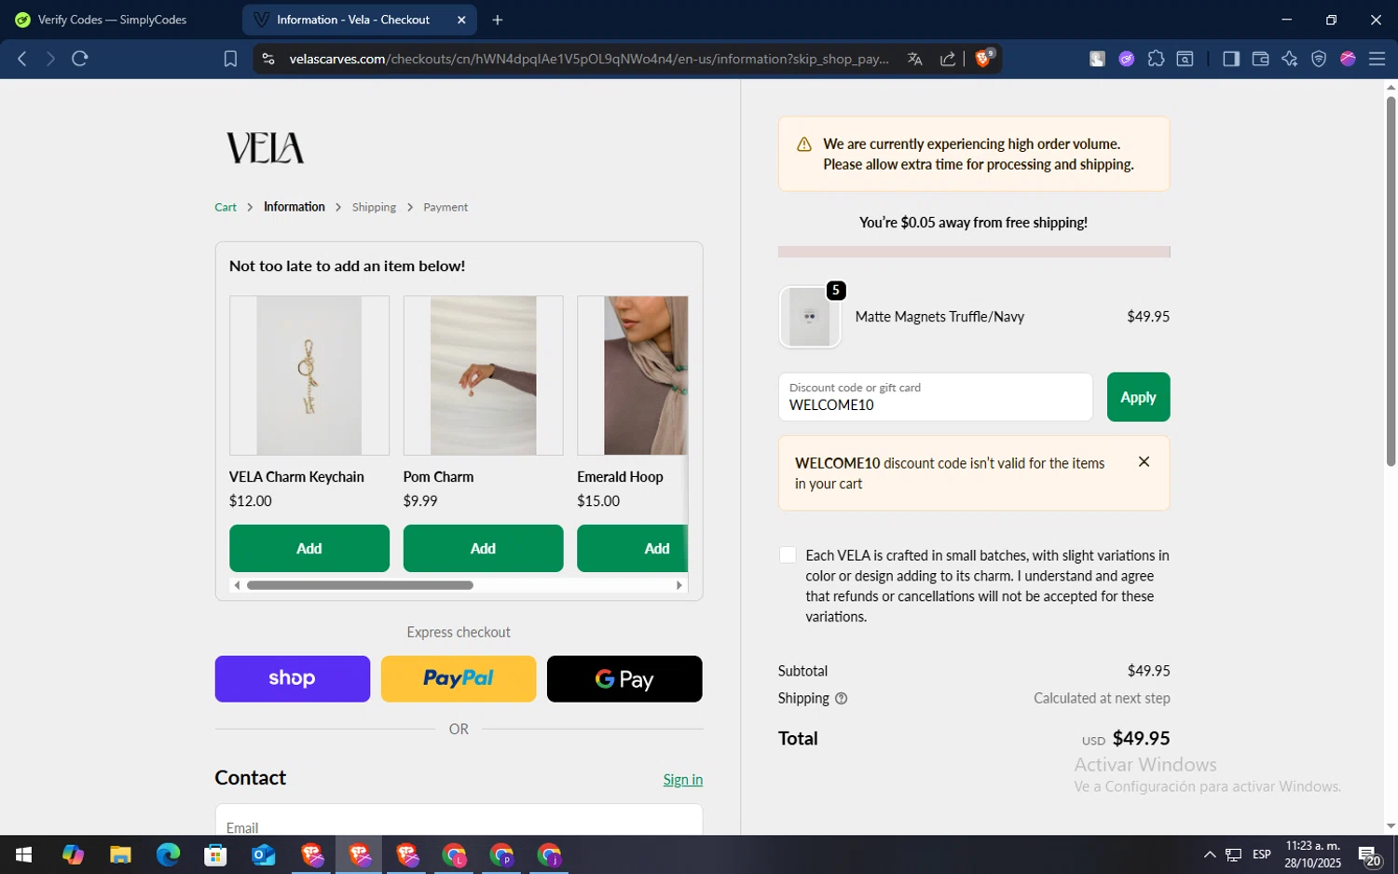Image resolution: width=1398 pixels, height=874 pixels.
Task: Go back using the browser back arrow
Action: pyautogui.click(x=22, y=59)
